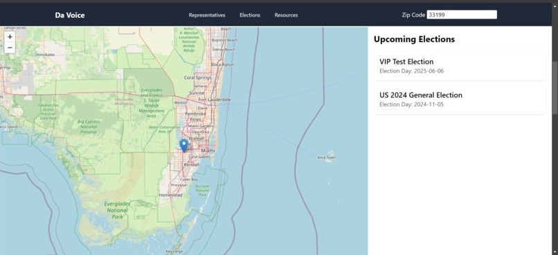Click the Miami label on map
Image resolution: width=558 pixels, height=255 pixels.
point(208,151)
